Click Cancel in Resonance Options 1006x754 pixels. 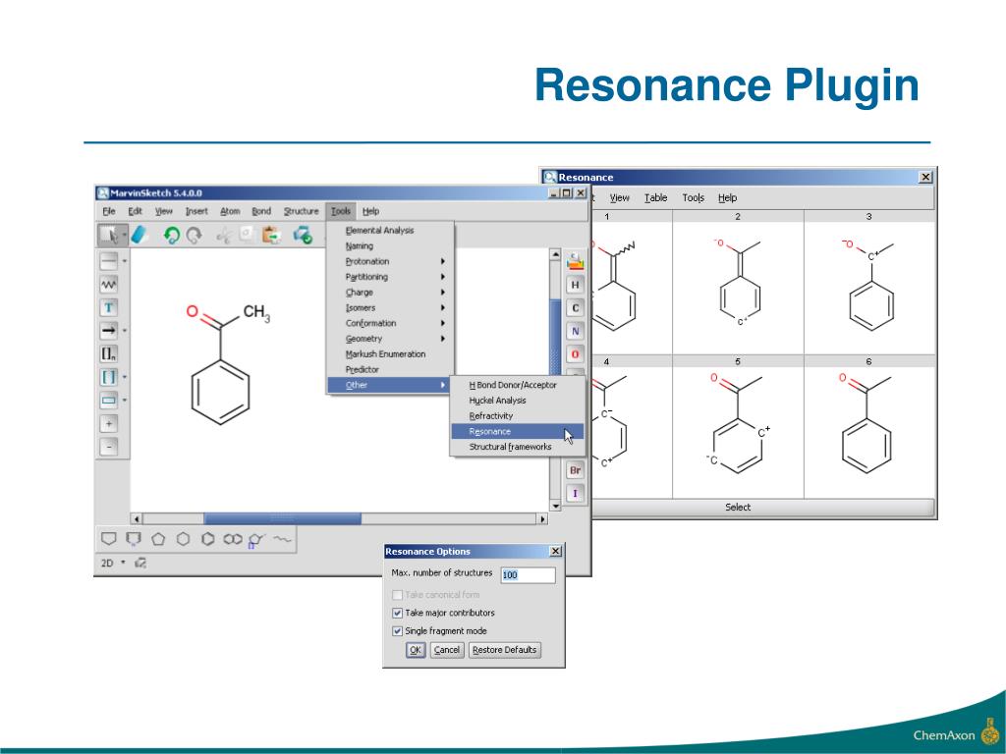coord(447,650)
